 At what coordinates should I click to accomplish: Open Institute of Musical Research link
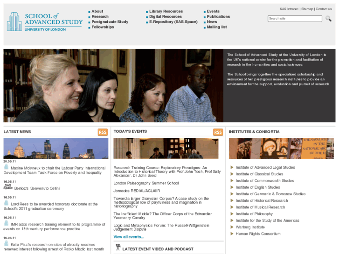coord(260,207)
